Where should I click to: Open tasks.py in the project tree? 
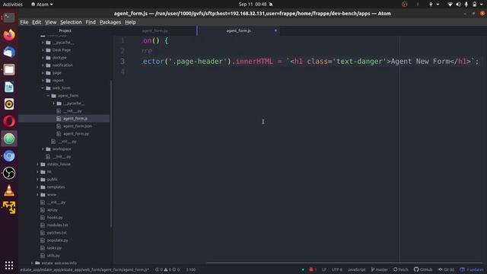tap(54, 247)
